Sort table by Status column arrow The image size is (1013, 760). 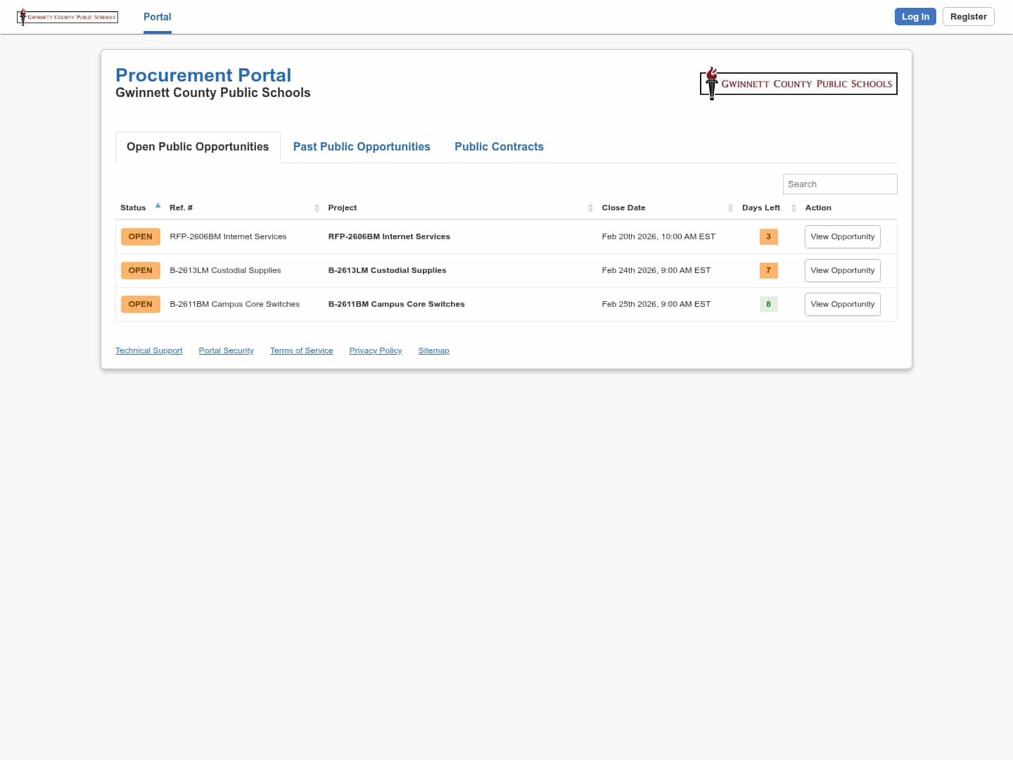158,206
